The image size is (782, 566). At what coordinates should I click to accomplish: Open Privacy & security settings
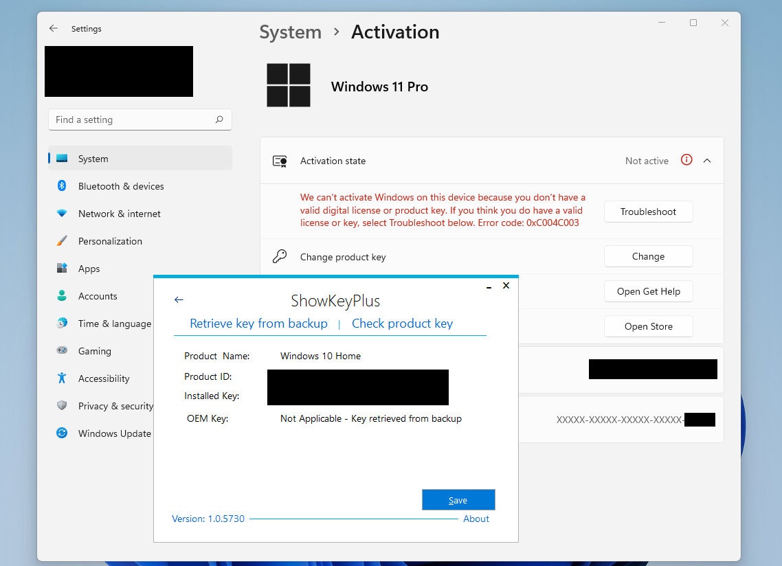(x=101, y=405)
